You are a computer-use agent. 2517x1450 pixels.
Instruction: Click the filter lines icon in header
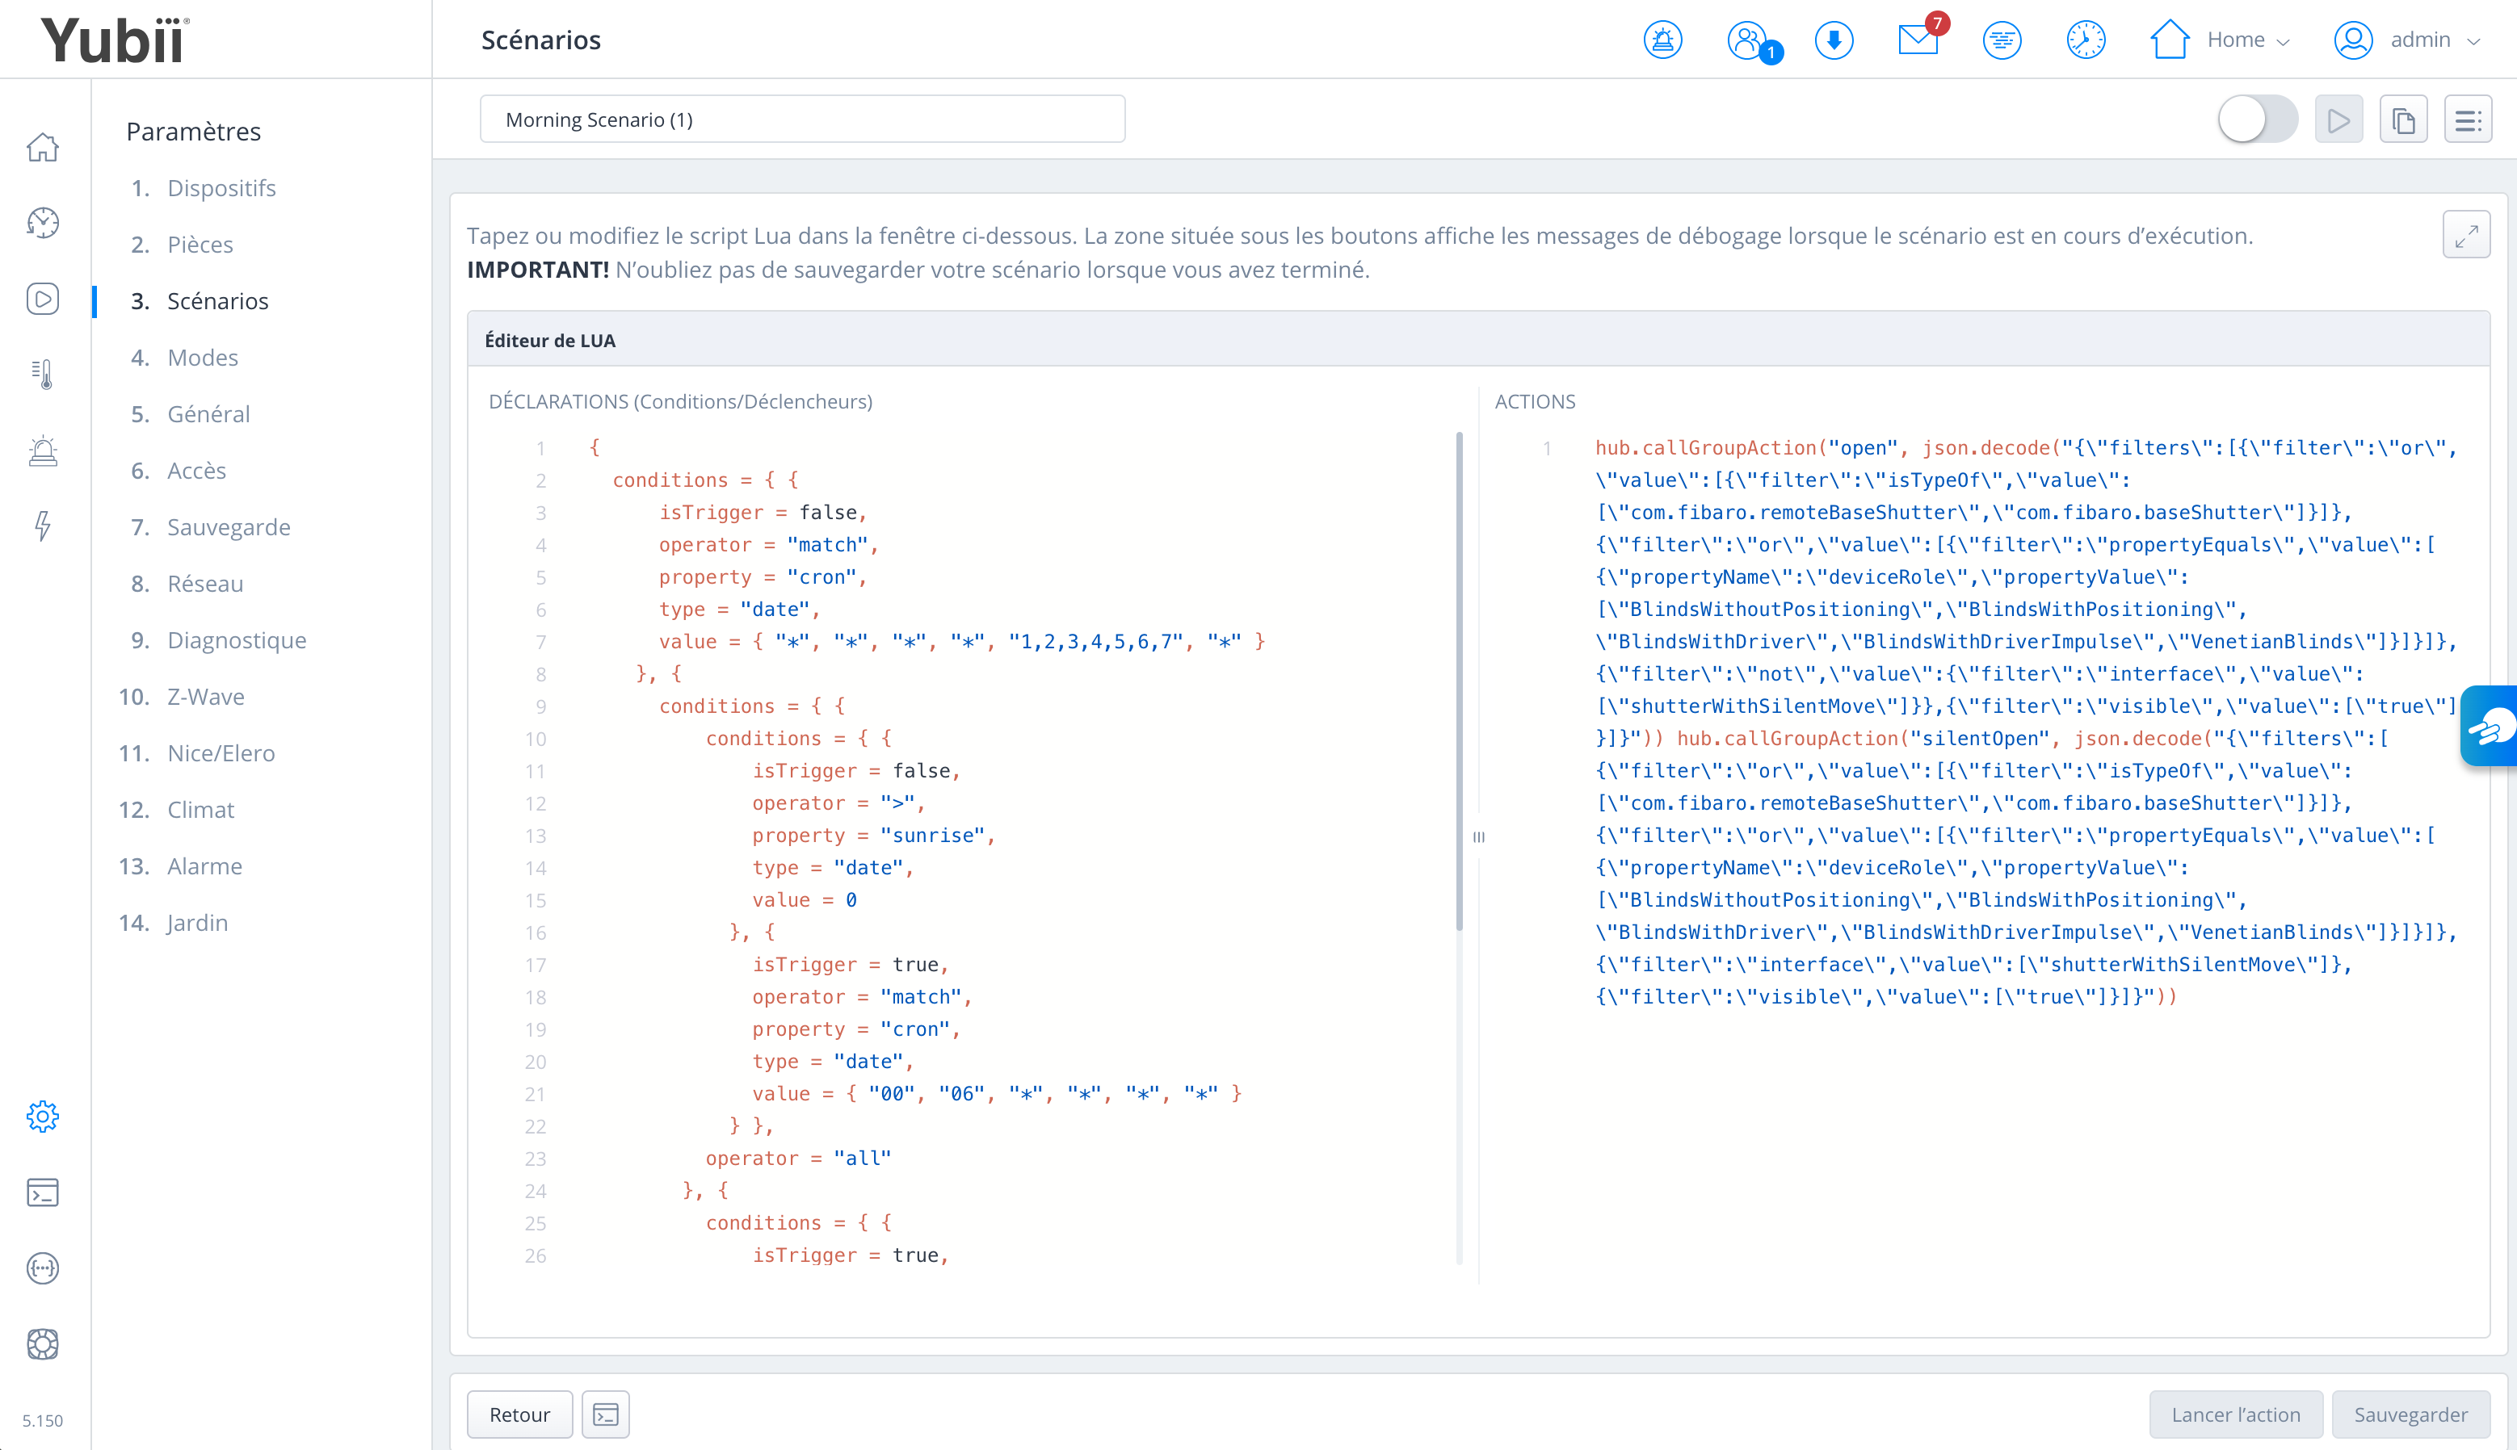[x=2002, y=40]
